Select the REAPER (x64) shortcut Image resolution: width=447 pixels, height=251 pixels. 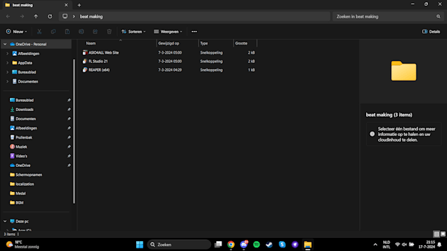99,70
